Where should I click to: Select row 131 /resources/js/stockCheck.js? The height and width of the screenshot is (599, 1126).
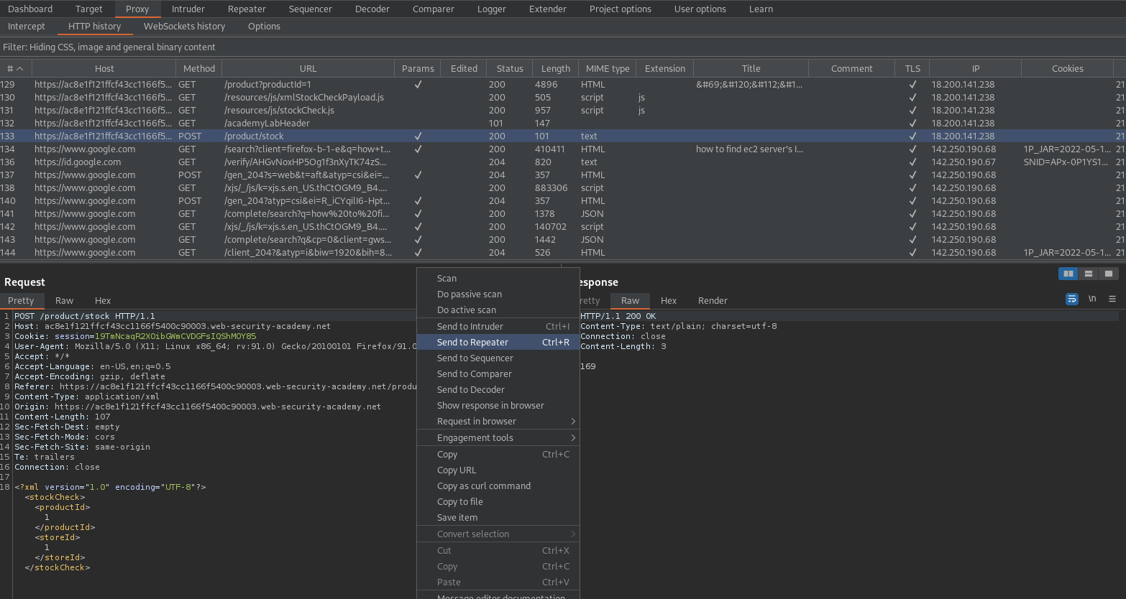pyautogui.click(x=563, y=111)
